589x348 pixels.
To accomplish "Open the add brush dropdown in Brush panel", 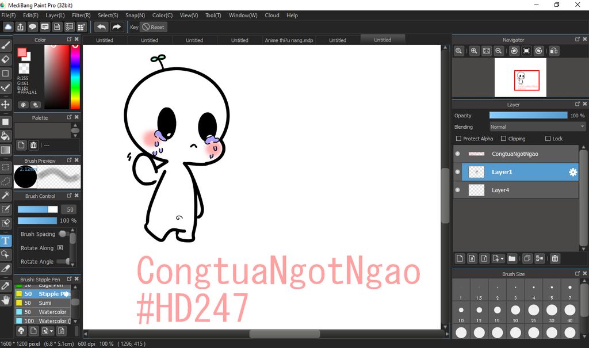I will (51, 331).
